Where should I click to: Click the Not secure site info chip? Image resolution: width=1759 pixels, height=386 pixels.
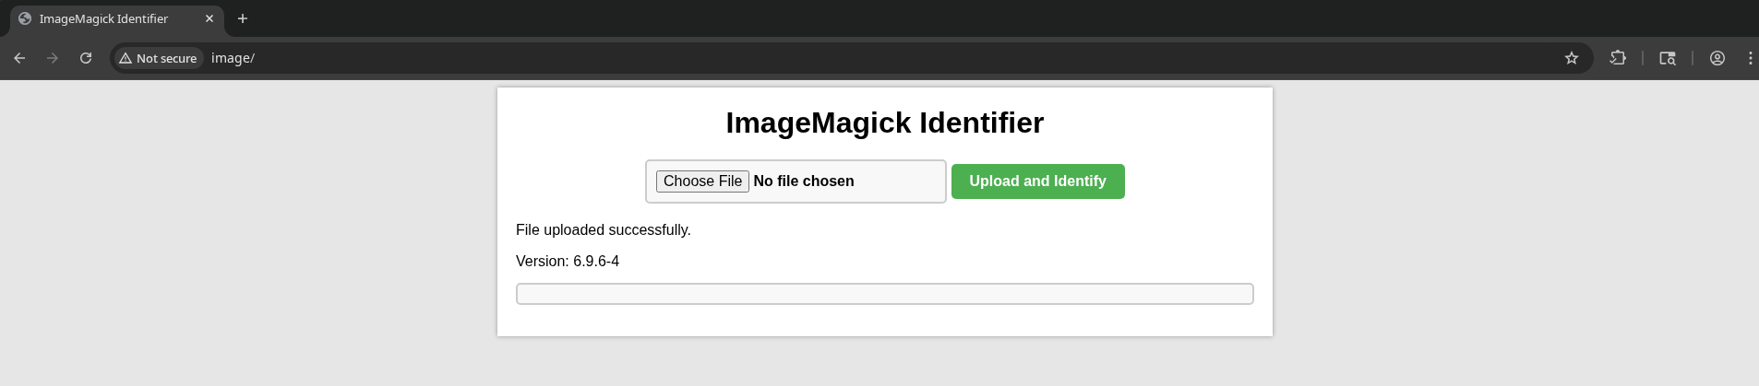[158, 58]
